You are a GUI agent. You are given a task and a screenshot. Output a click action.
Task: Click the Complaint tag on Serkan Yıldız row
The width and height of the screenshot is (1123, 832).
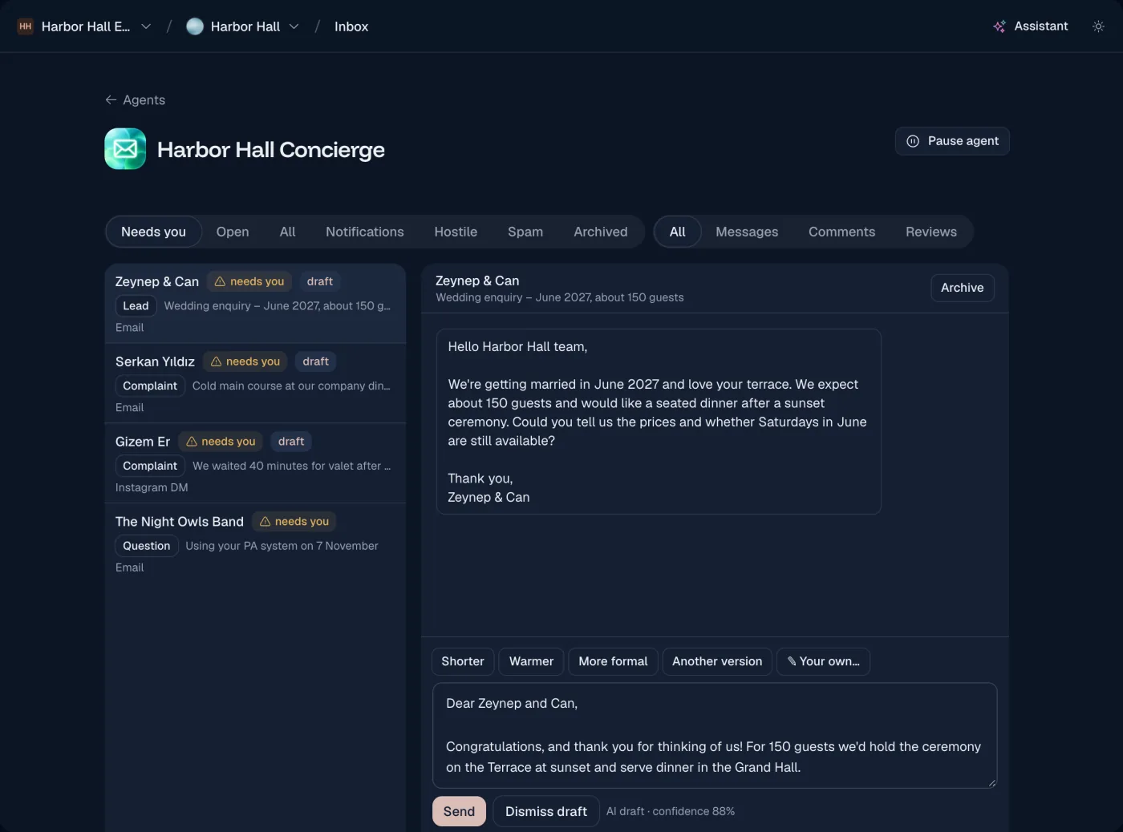(x=150, y=386)
